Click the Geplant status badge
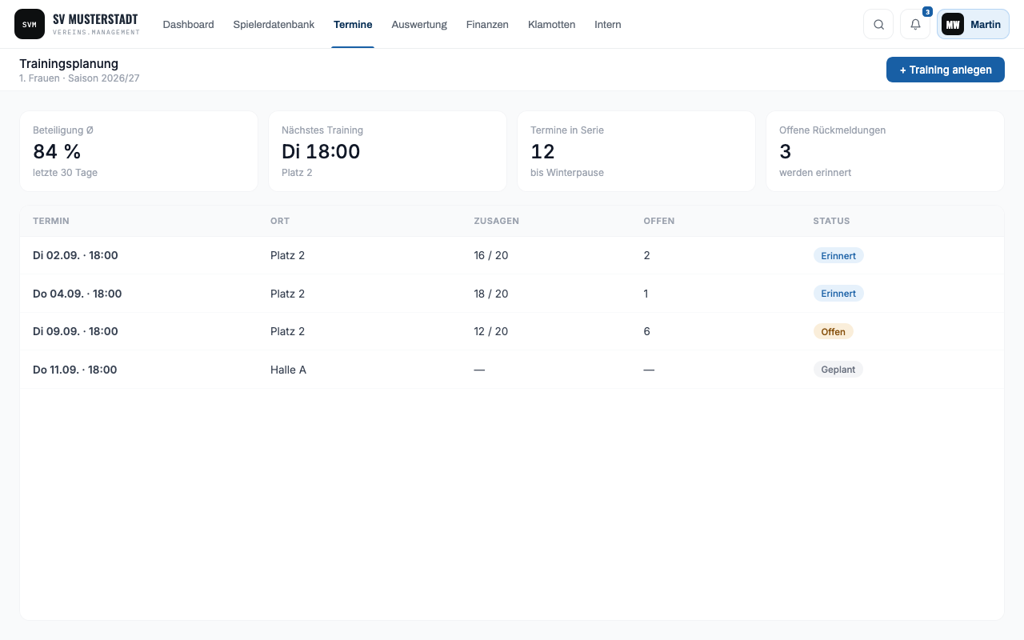Image resolution: width=1024 pixels, height=640 pixels. 838,370
